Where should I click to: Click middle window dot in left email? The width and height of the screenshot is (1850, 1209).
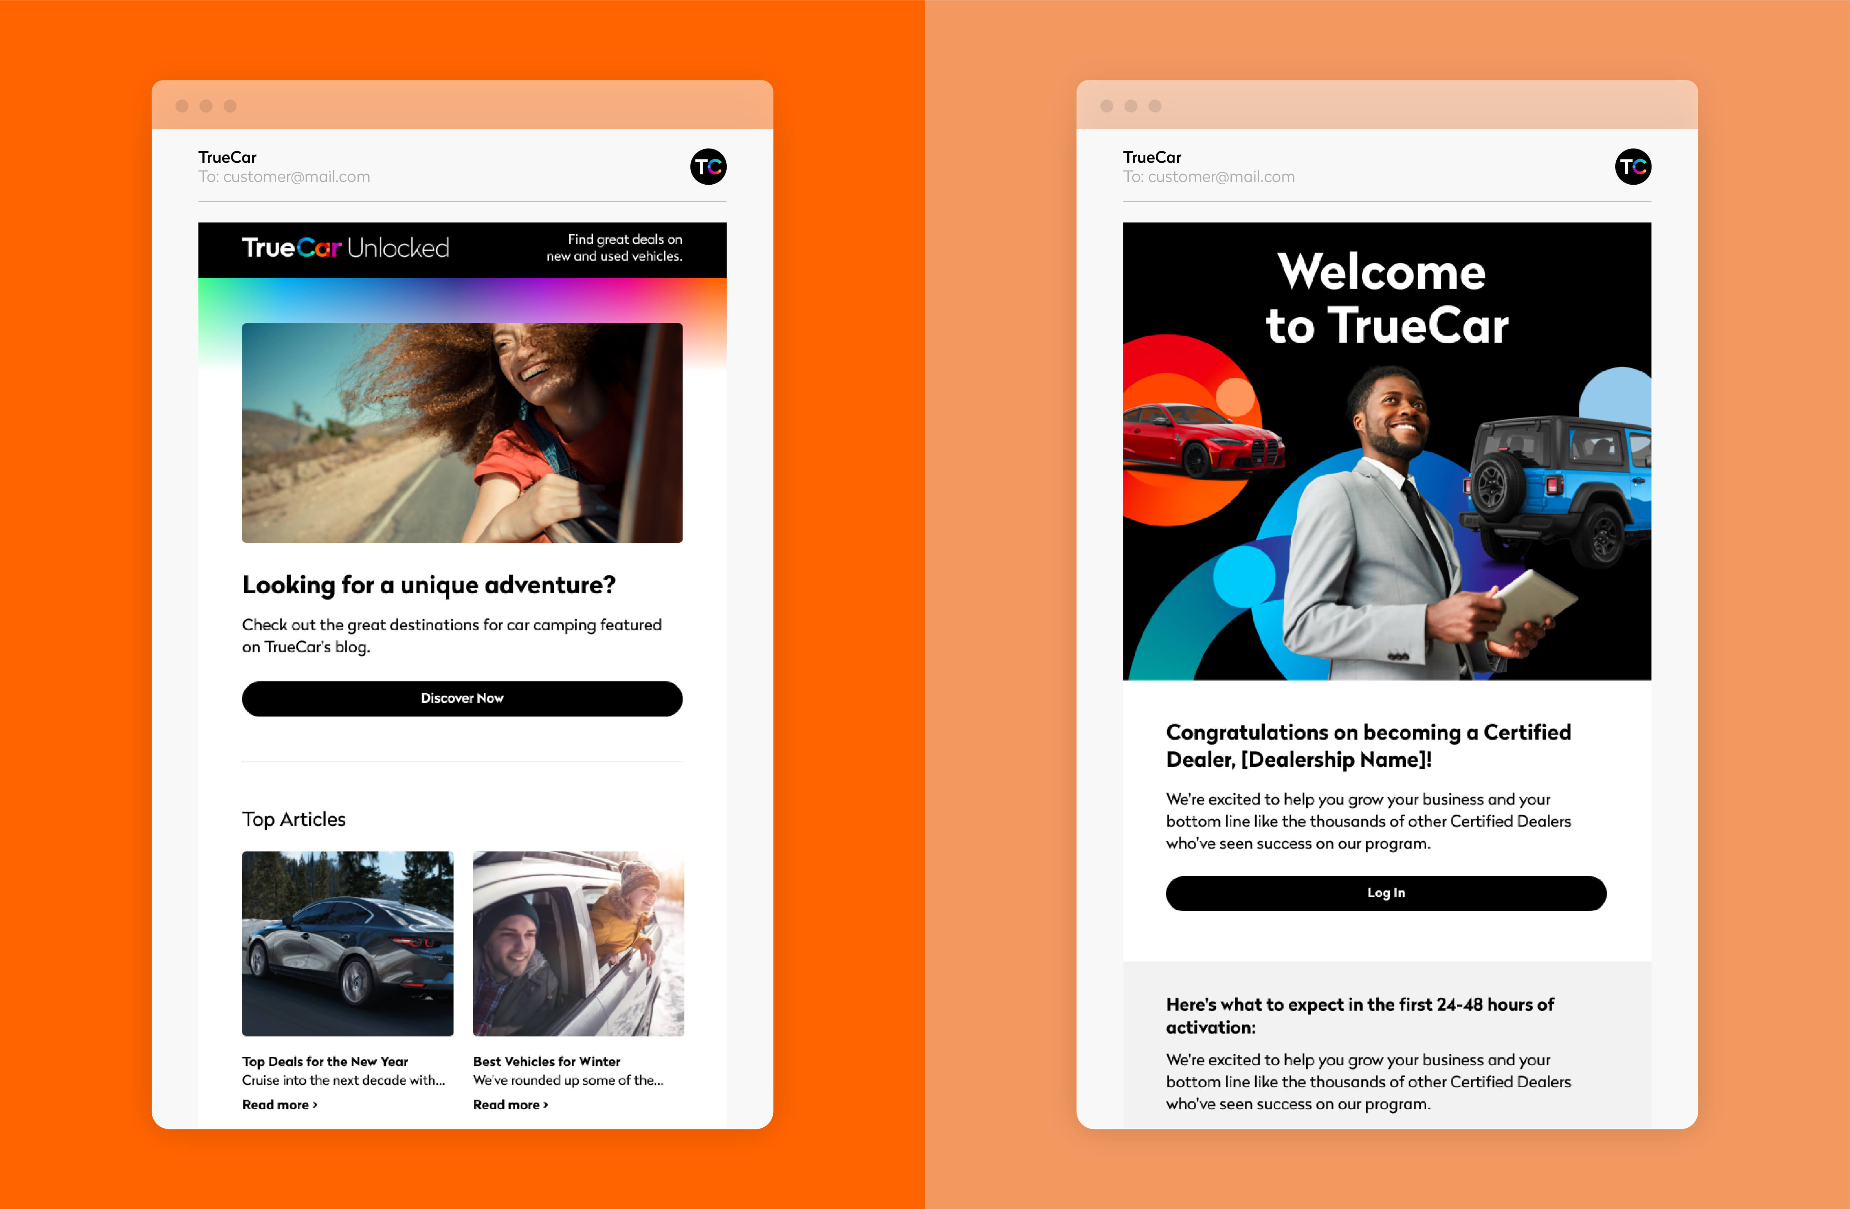tap(206, 106)
